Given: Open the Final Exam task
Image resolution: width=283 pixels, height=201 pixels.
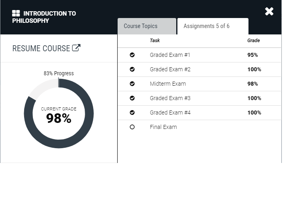Looking at the screenshot, I should point(163,127).
